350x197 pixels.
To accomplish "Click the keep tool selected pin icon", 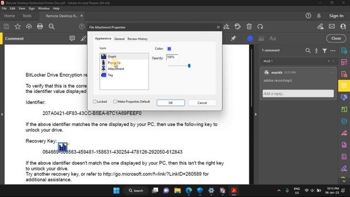I will point(234,38).
